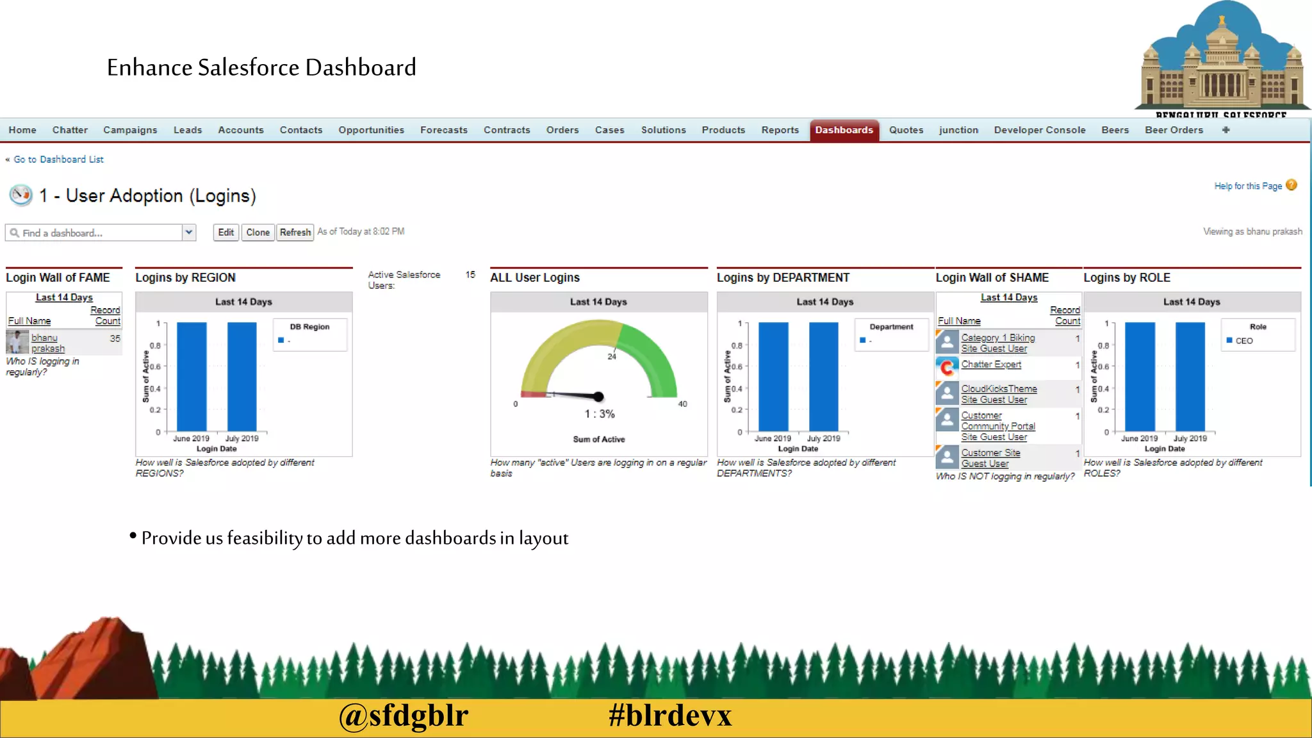Open the Contracts tab
Viewport: 1312px width, 738px height.
[507, 130]
